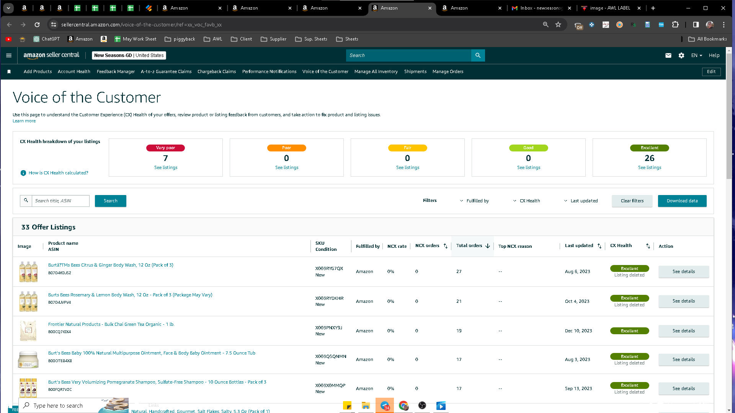Click the Windows taskbar search box
735x413 pixels.
point(73,405)
